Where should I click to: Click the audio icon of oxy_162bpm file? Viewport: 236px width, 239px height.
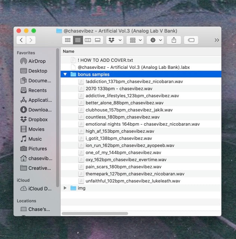tap(81, 160)
